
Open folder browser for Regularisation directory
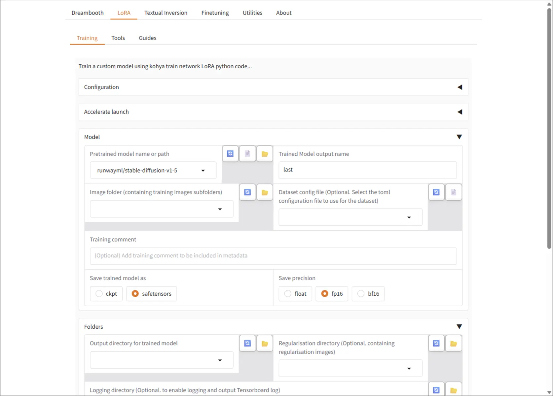454,344
